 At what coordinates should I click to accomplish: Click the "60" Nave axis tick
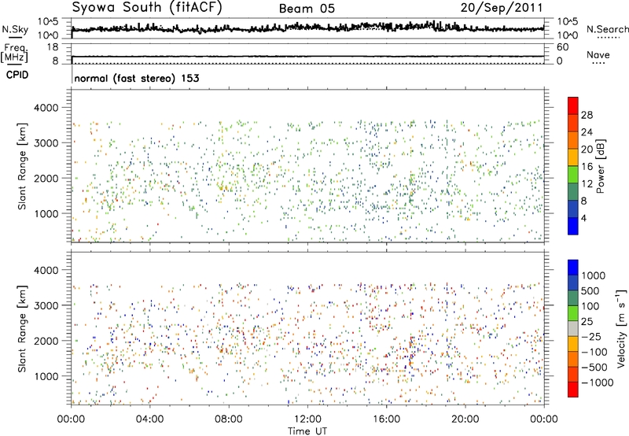562,47
